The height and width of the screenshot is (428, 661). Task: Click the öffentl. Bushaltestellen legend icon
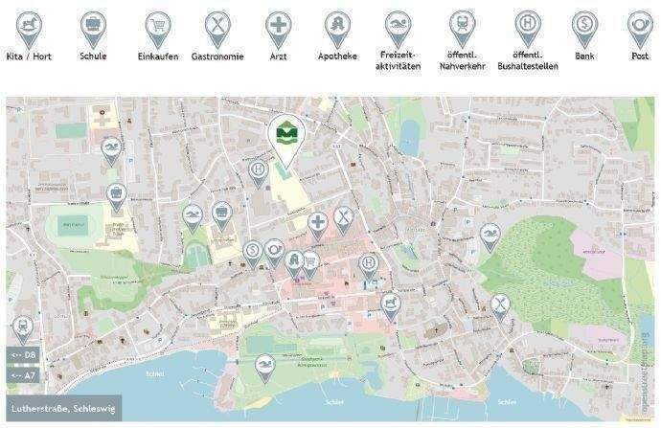528,29
